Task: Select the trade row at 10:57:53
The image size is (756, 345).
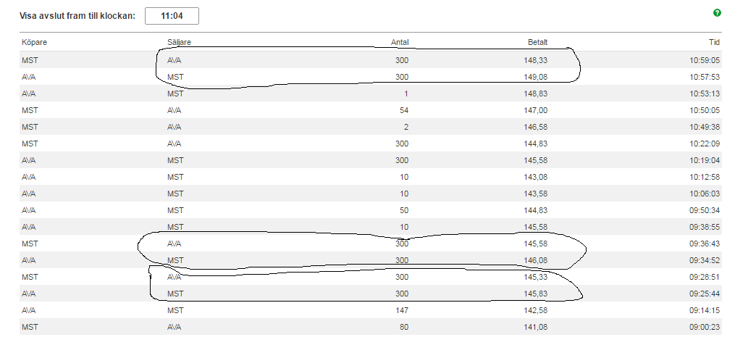Action: 371,77
